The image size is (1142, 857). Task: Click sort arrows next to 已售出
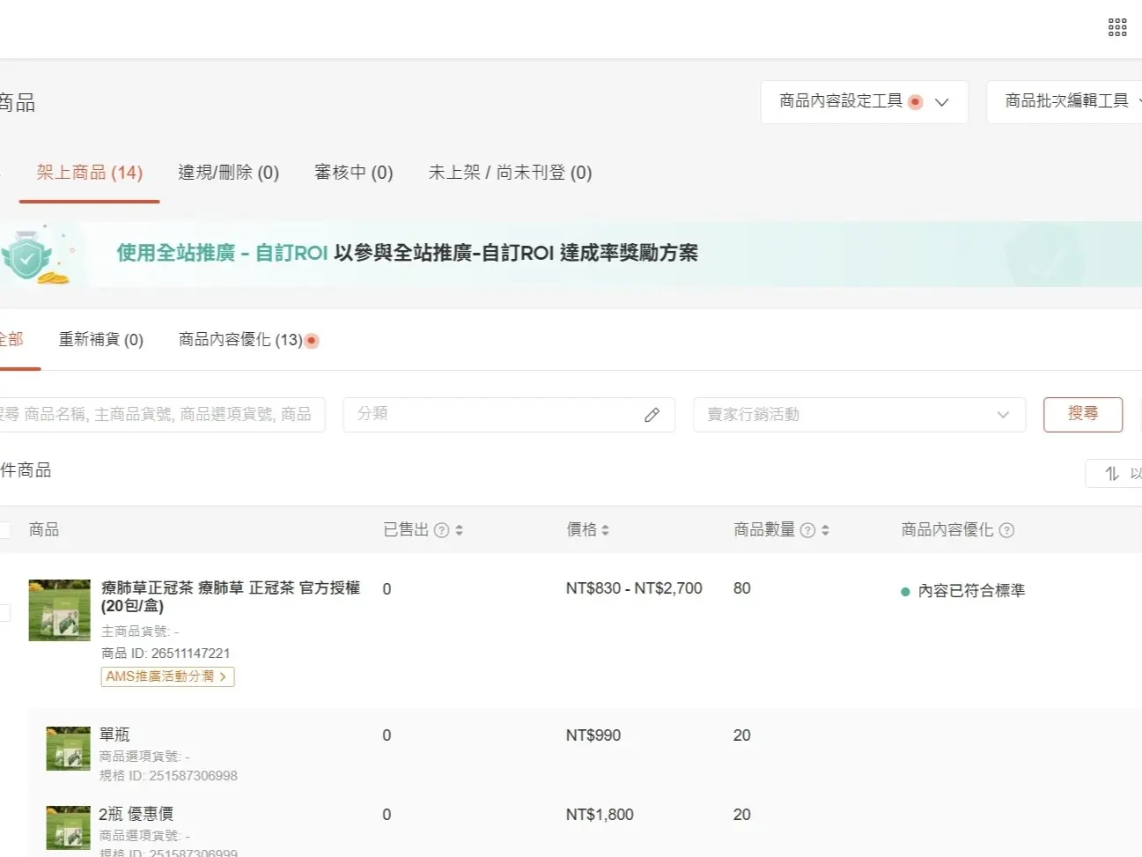(x=460, y=530)
